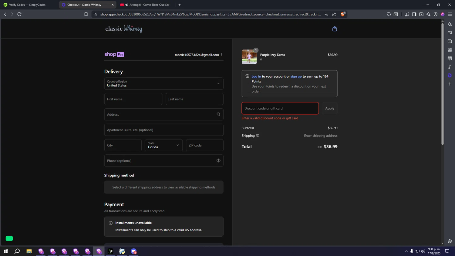Open the browser profile avatar

(443, 14)
